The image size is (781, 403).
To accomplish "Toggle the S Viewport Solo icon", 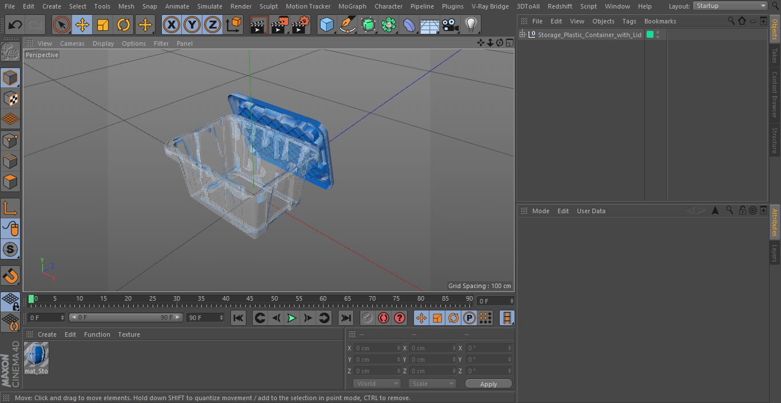I will (10, 249).
